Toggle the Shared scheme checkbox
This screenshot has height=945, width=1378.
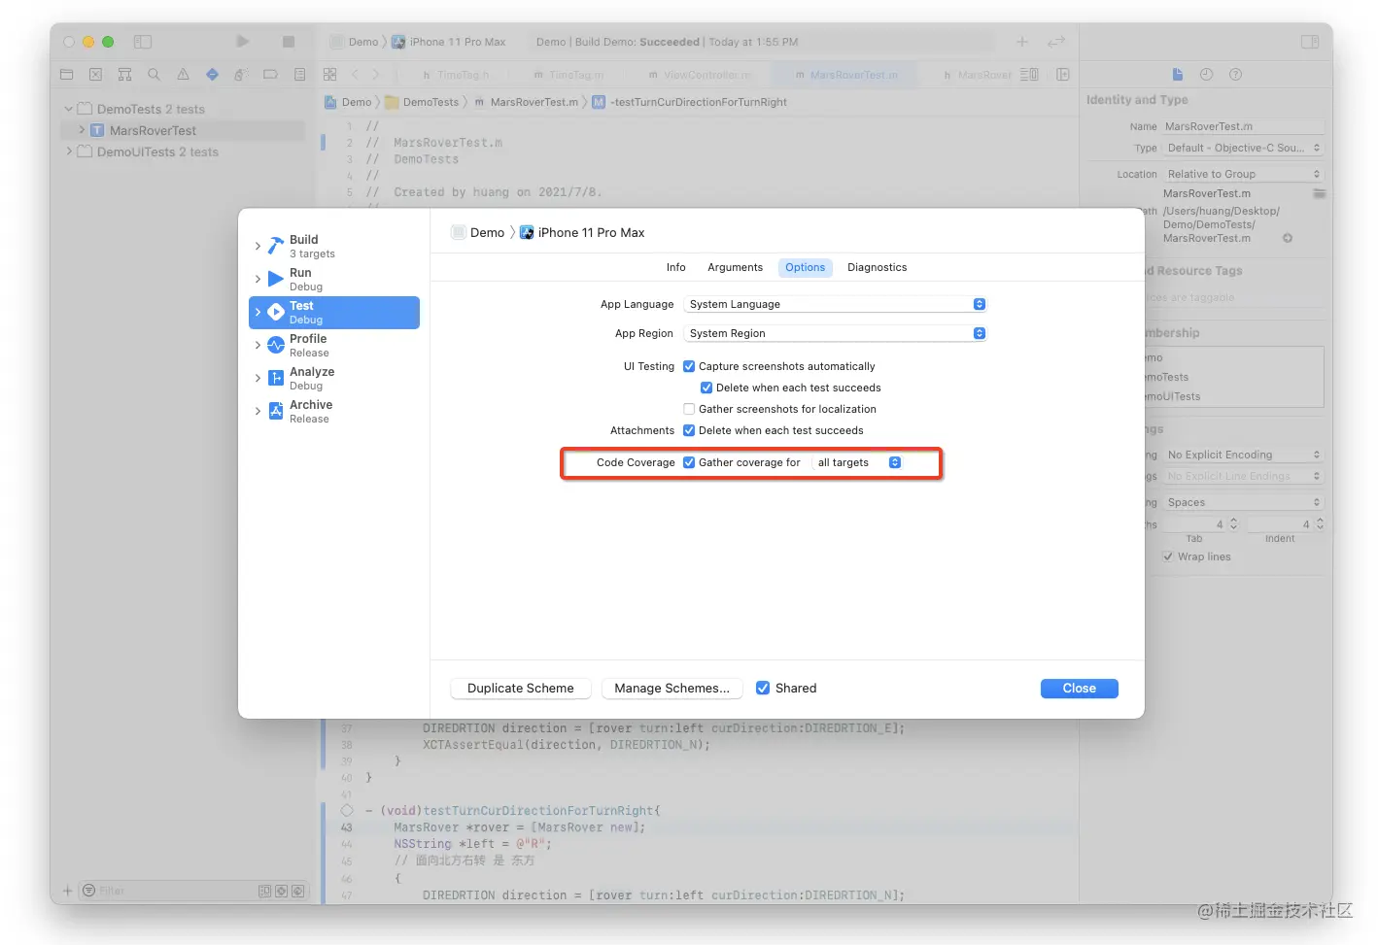click(x=763, y=688)
